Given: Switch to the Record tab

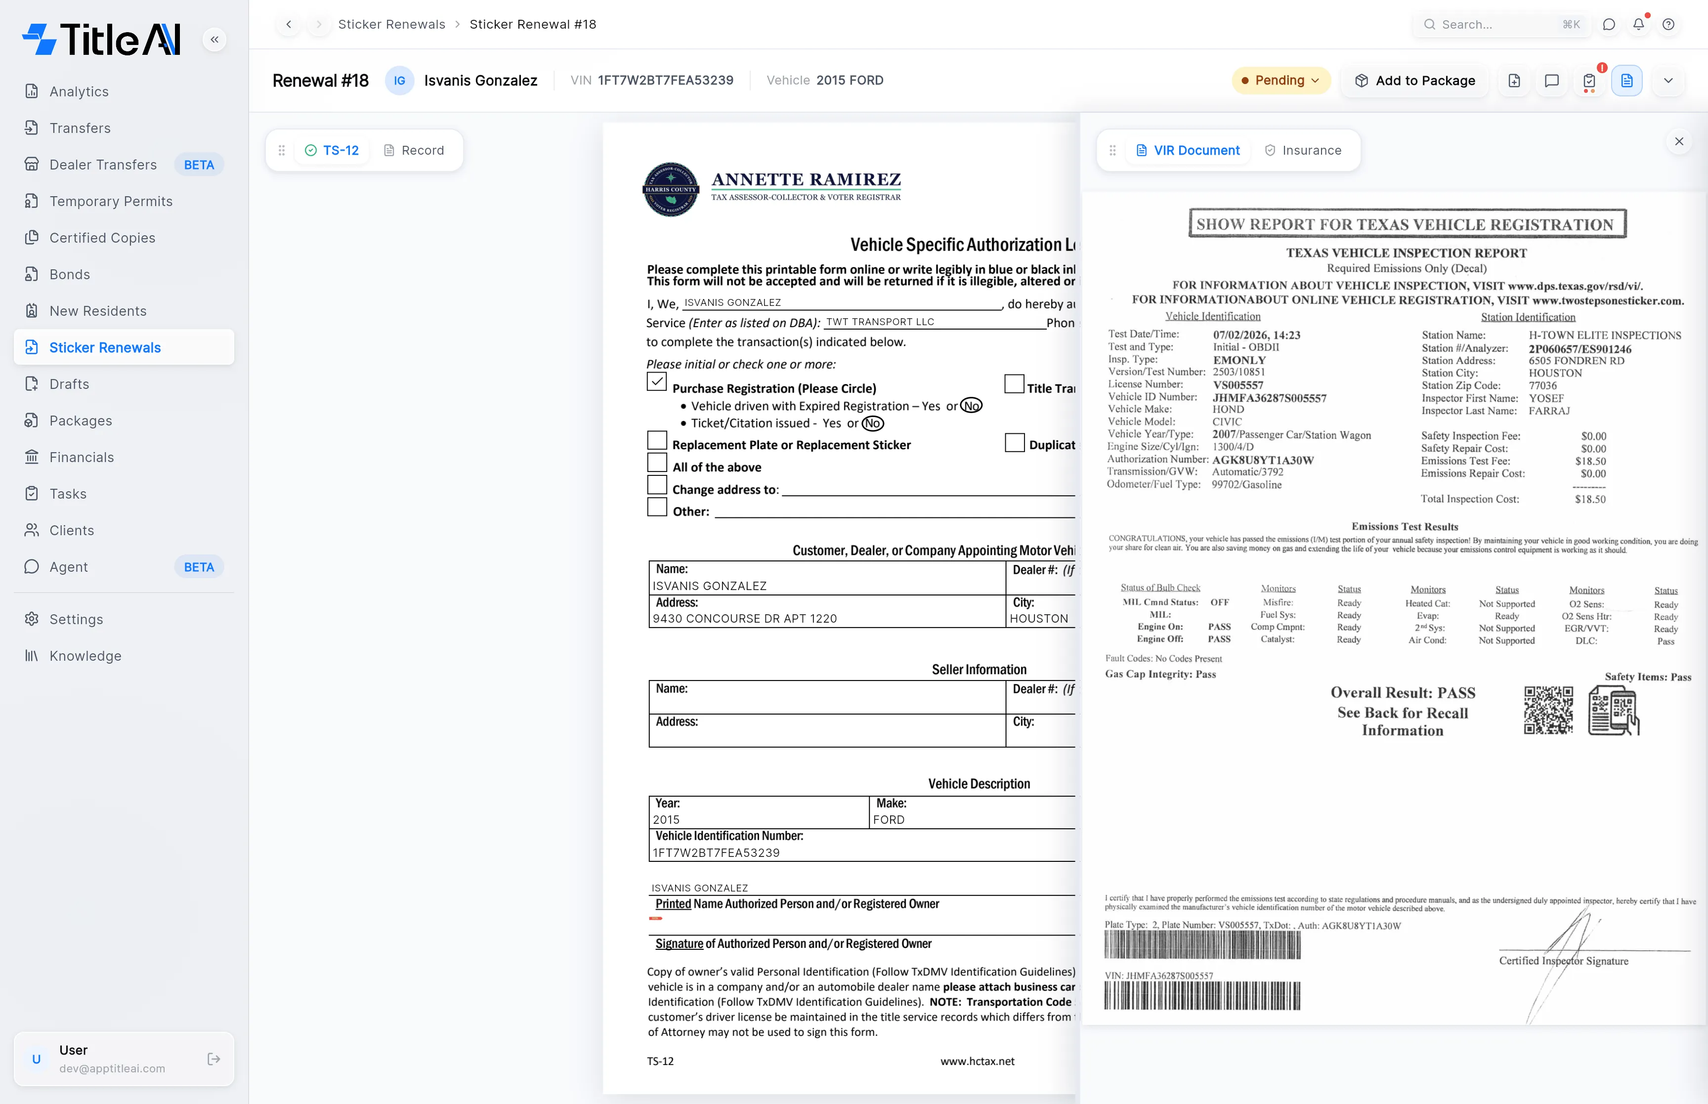Looking at the screenshot, I should coord(414,150).
